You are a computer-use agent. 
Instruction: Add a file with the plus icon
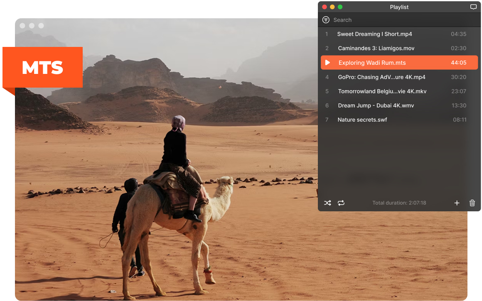pyautogui.click(x=457, y=203)
